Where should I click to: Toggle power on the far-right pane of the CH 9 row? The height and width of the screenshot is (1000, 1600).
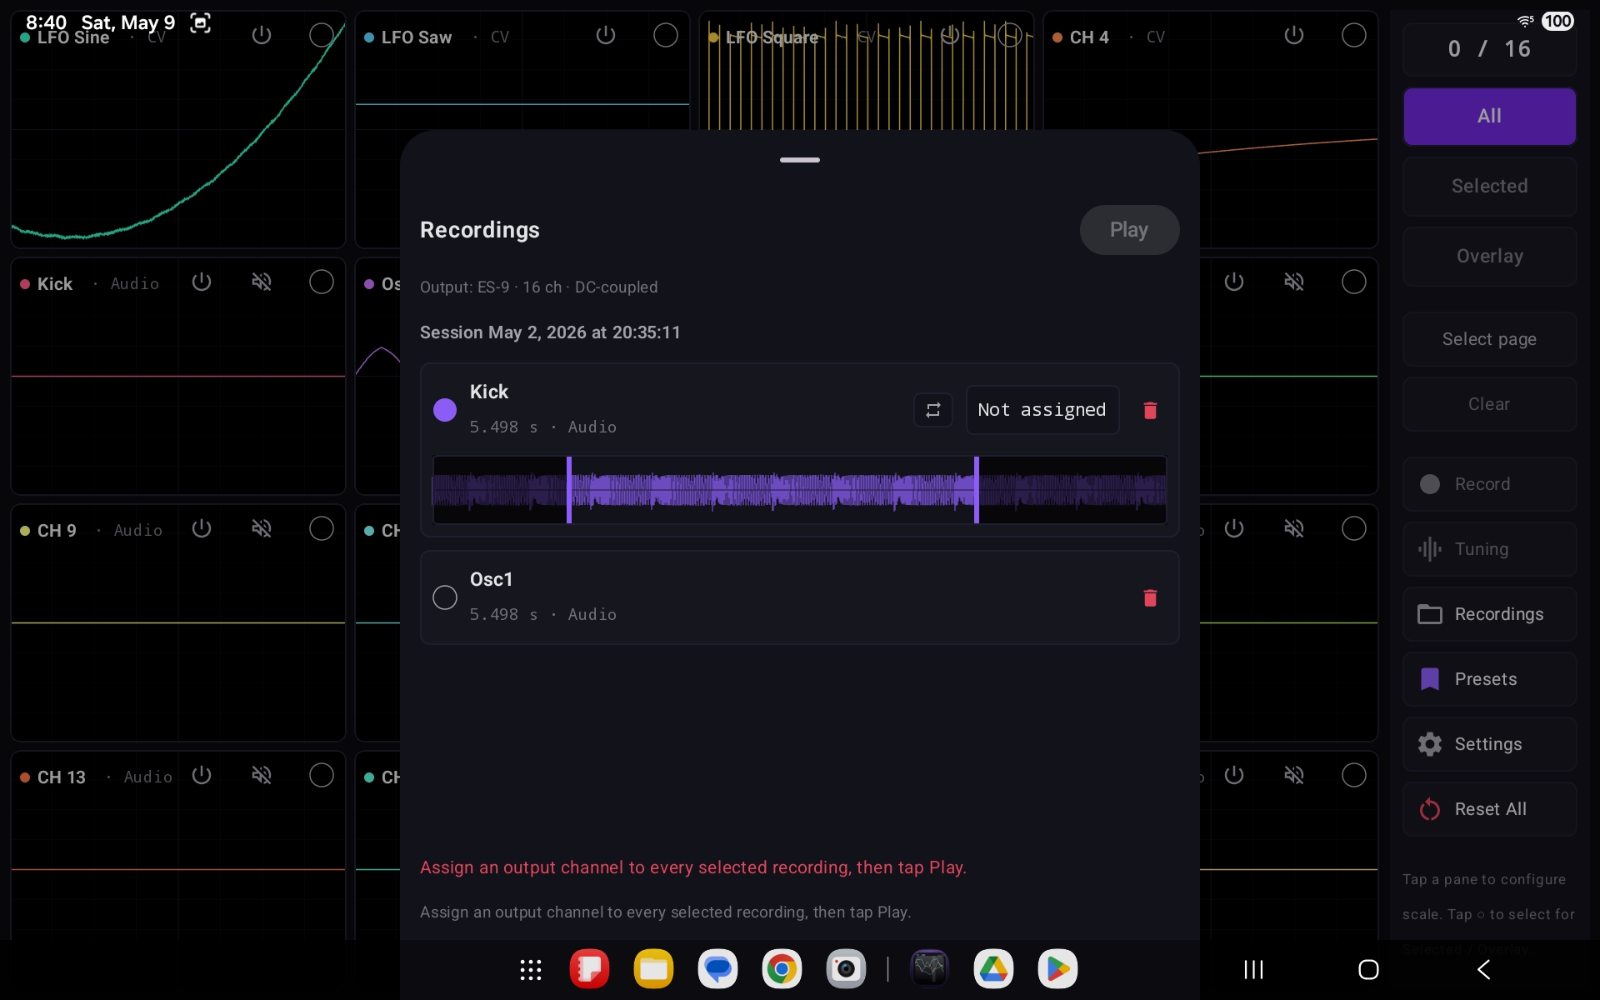click(x=1234, y=528)
